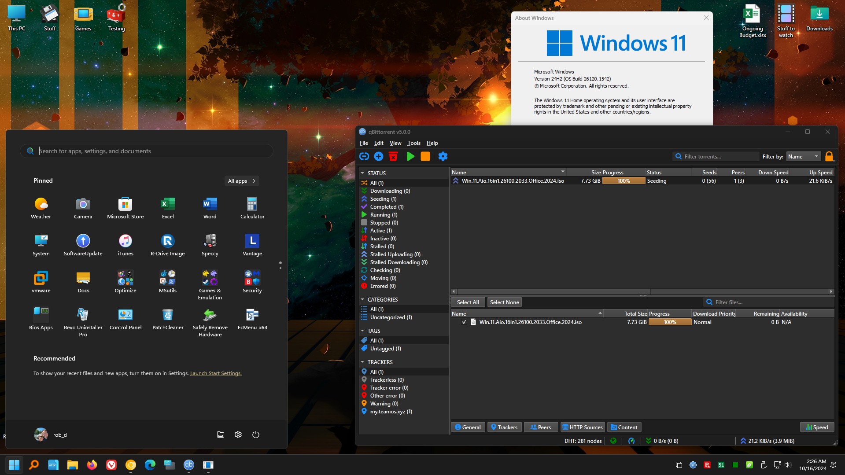Viewport: 845px width, 475px height.
Task: Open Settings gear in Start menu footer
Action: coord(238,434)
